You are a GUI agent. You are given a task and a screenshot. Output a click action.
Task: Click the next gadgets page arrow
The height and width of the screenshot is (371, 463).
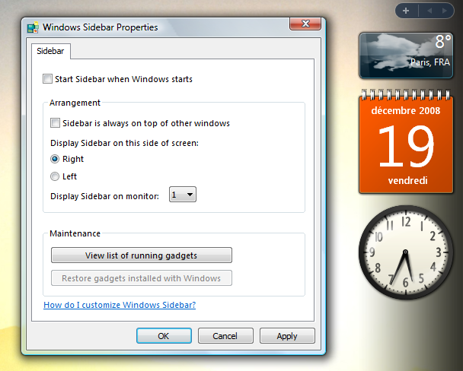pyautogui.click(x=444, y=11)
